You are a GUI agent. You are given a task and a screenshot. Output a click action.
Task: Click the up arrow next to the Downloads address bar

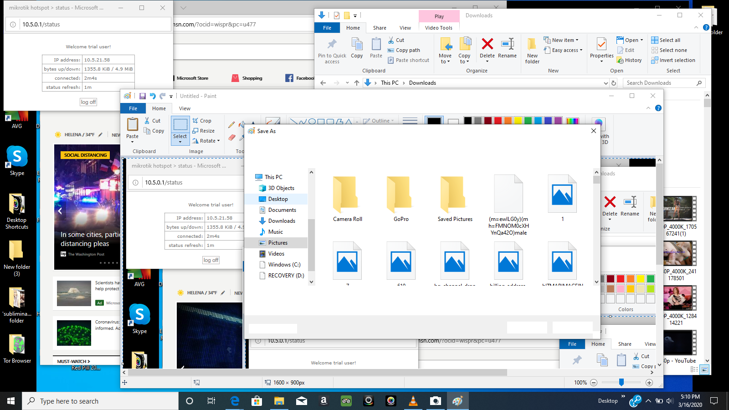[x=357, y=83]
